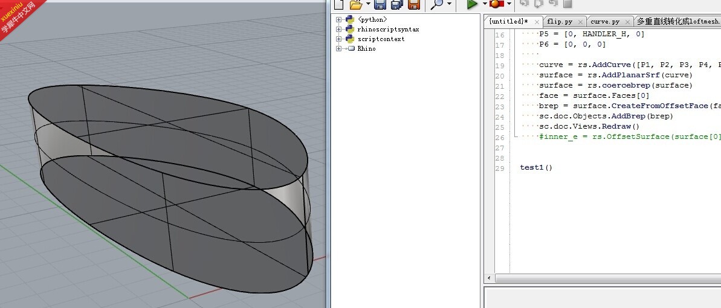
Task: Click line number 23 in the gutter
Action: [500, 107]
